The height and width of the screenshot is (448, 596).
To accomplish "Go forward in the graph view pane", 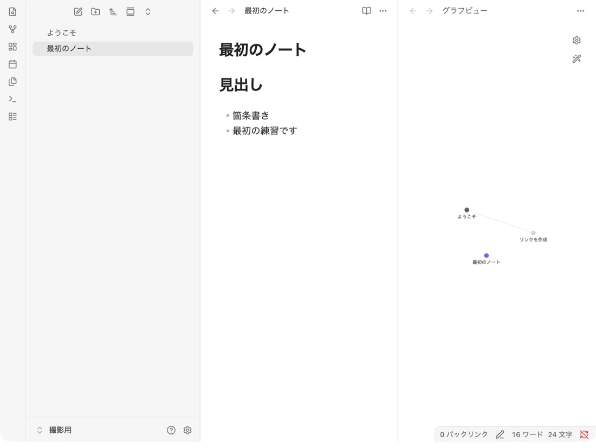I will (430, 11).
